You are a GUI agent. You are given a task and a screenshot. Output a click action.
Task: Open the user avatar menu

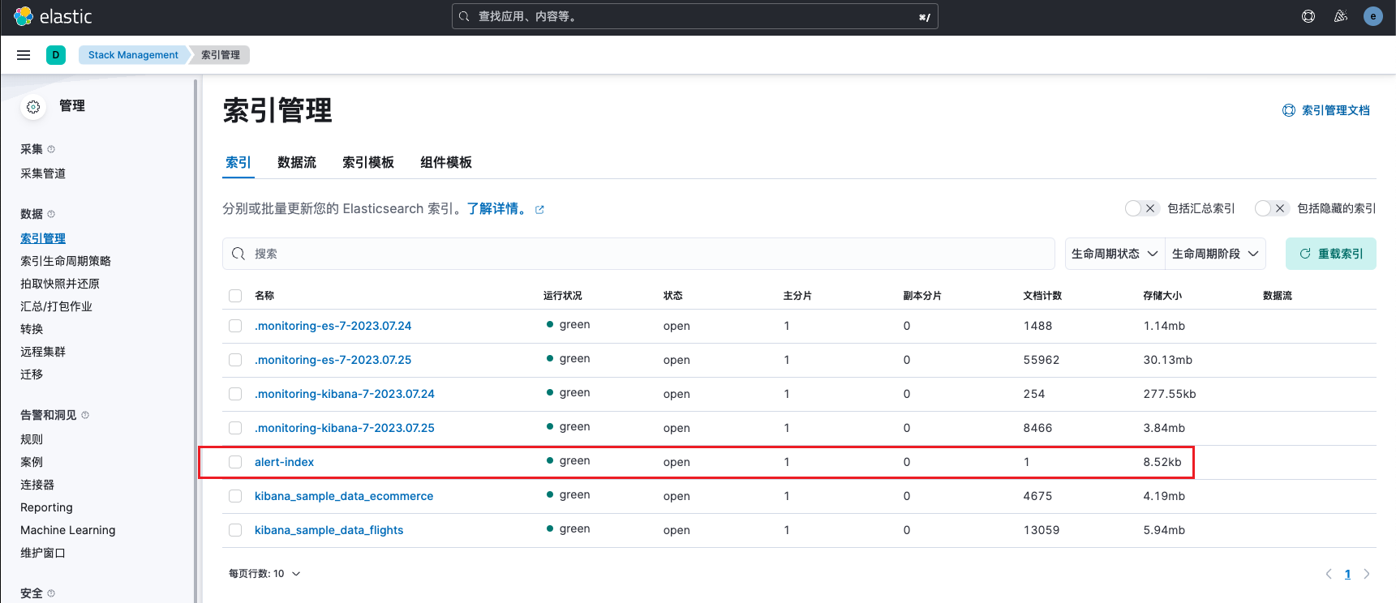point(1373,16)
